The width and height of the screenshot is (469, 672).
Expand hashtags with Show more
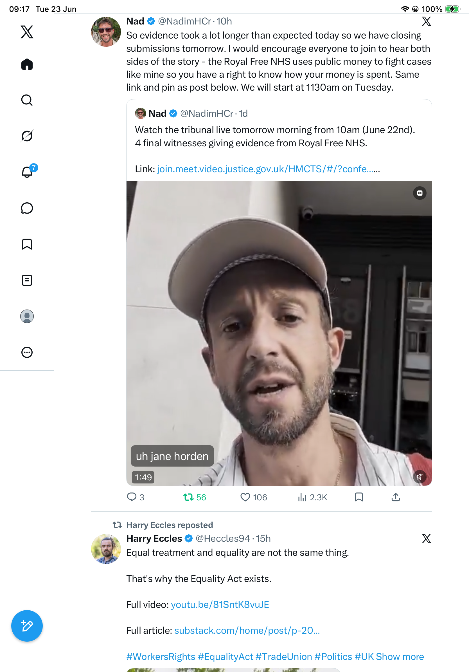(x=400, y=657)
